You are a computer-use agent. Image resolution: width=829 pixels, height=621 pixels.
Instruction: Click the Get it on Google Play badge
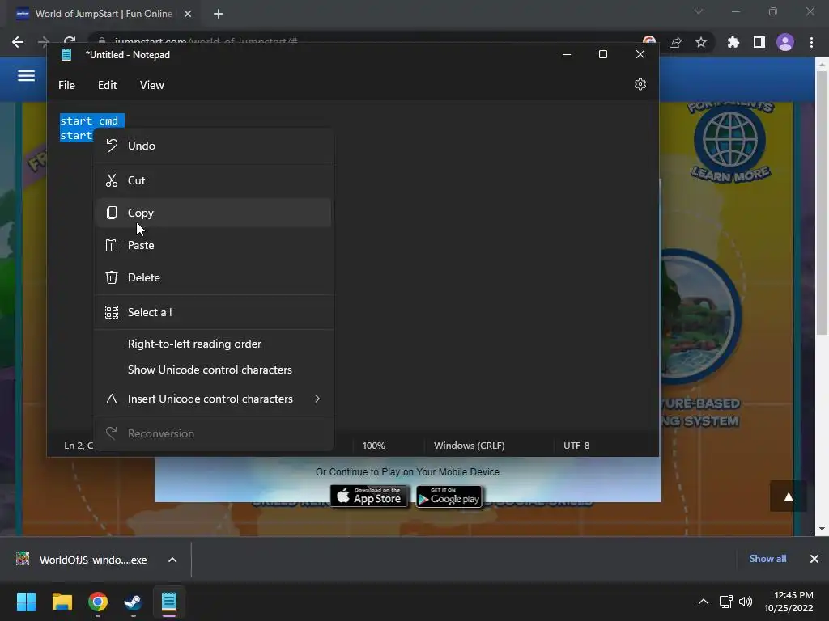coord(449,496)
